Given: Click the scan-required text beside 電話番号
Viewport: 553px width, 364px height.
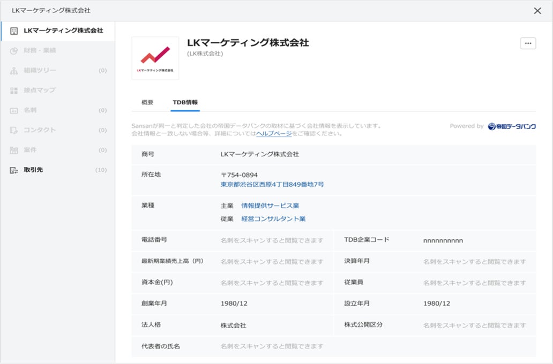Looking at the screenshot, I should tap(272, 240).
